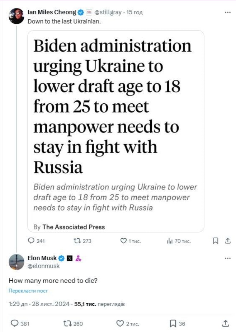Click the X affiliation badge next to Elon Musk
The height and width of the screenshot is (332, 236).
(x=70, y=258)
